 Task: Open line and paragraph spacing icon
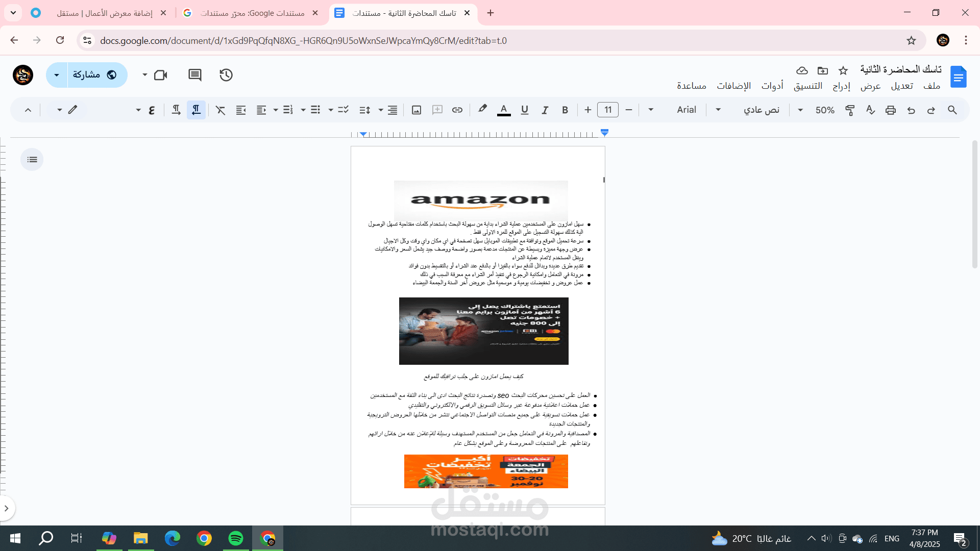[365, 110]
